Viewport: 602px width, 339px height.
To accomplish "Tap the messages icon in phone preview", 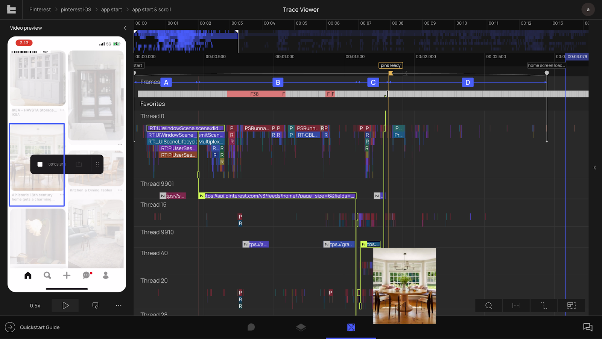I will click(x=87, y=275).
